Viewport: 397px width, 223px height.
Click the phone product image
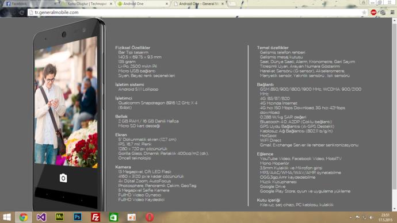pyautogui.click(x=68, y=115)
